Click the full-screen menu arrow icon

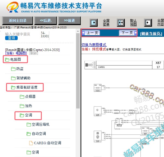click(x=94, y=23)
